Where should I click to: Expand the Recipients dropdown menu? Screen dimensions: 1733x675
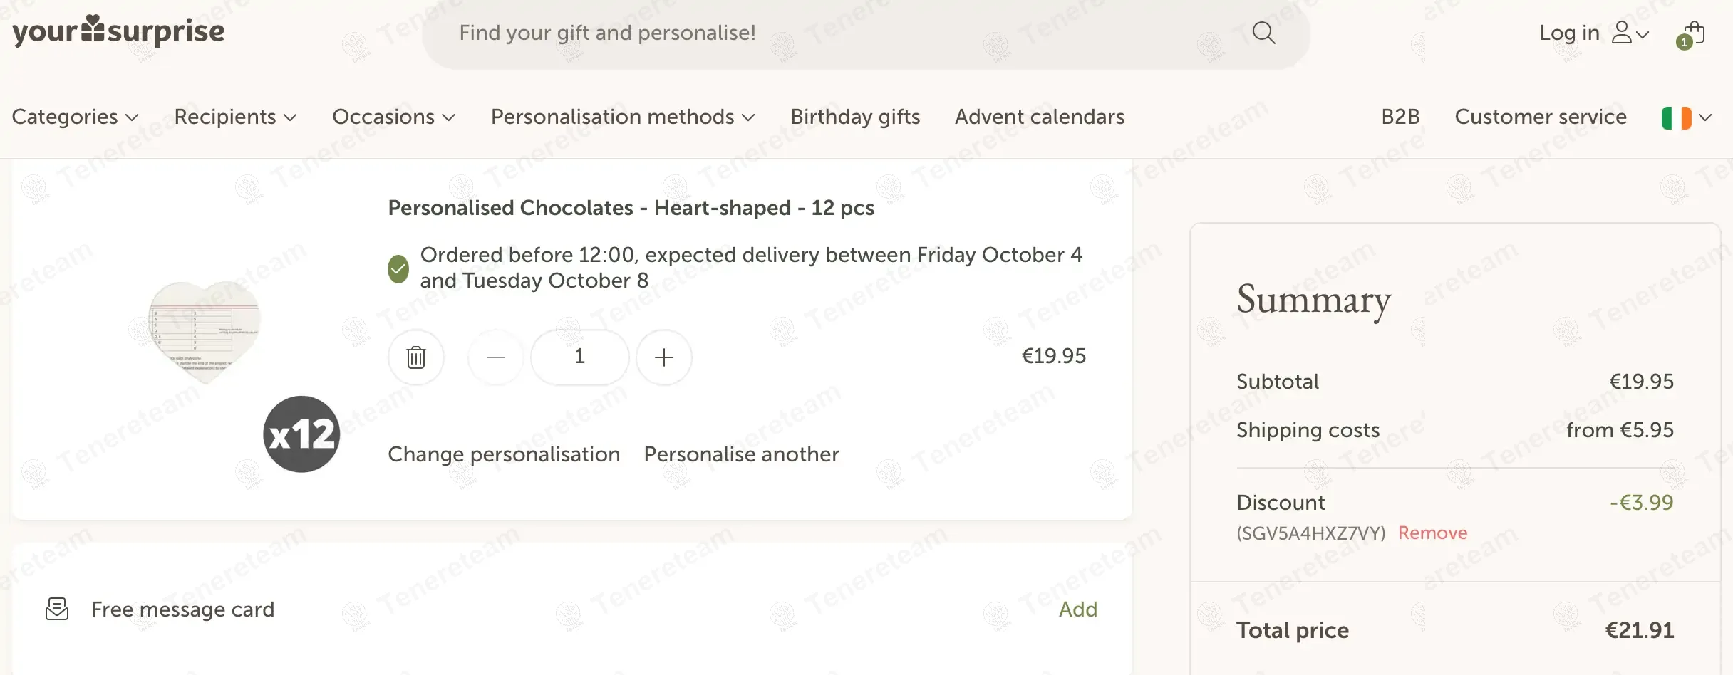[x=235, y=117]
